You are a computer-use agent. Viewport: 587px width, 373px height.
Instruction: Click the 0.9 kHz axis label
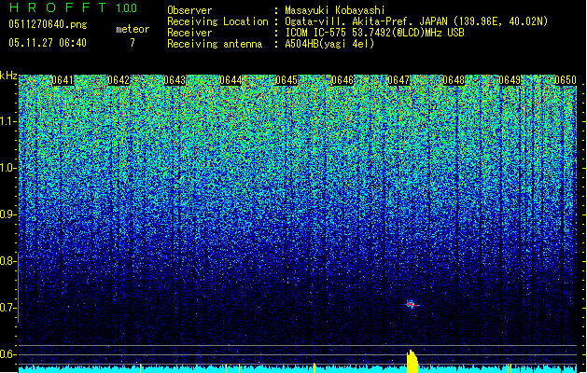[x=7, y=214]
